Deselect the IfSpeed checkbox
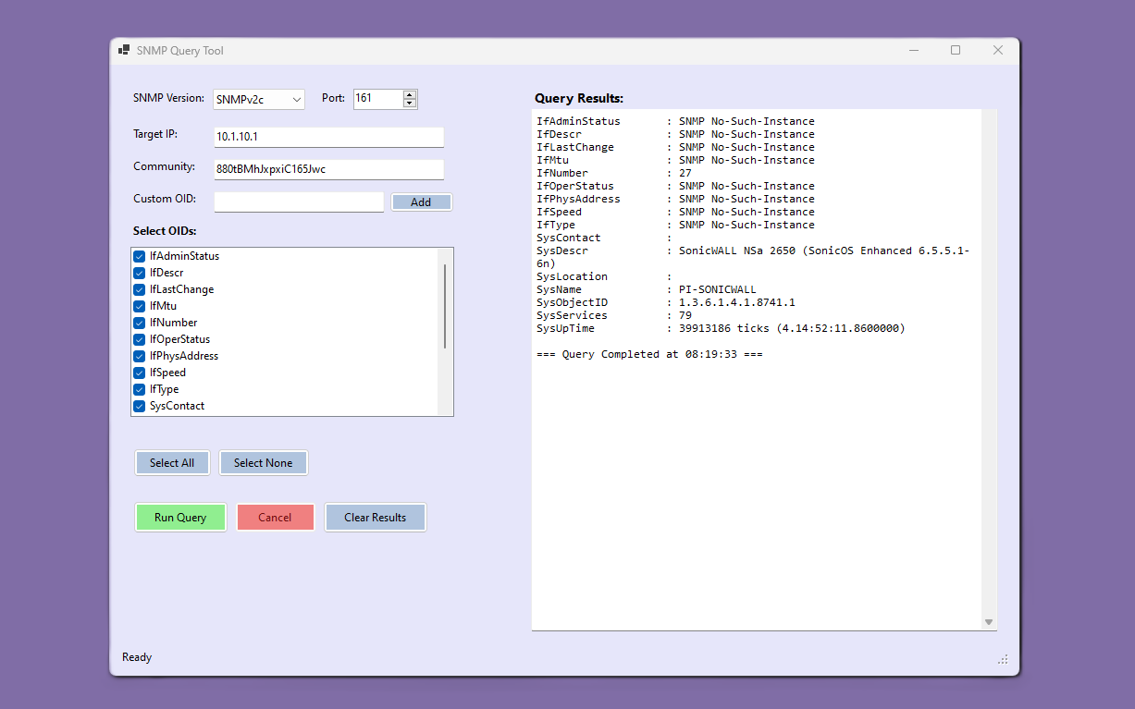 pyautogui.click(x=140, y=373)
